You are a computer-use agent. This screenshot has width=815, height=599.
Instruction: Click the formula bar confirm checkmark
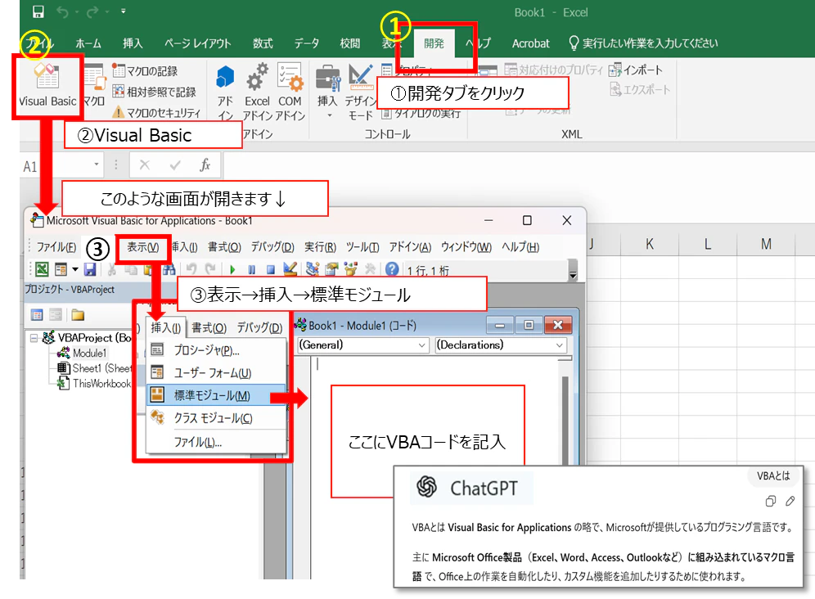pos(175,165)
